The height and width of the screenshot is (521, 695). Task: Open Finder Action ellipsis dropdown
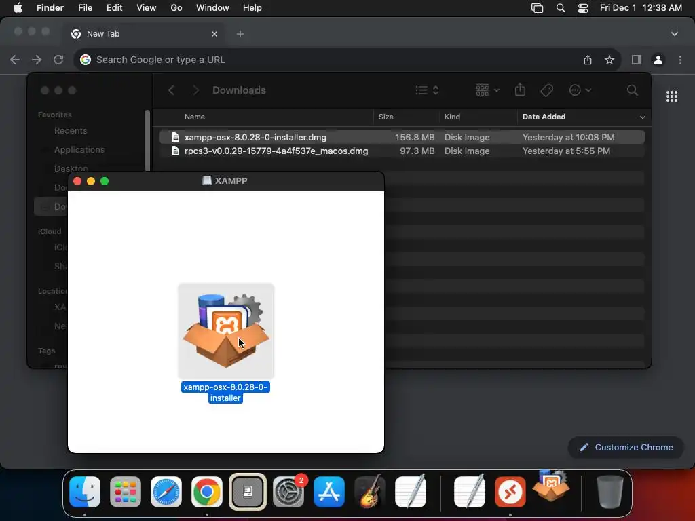[x=580, y=90]
